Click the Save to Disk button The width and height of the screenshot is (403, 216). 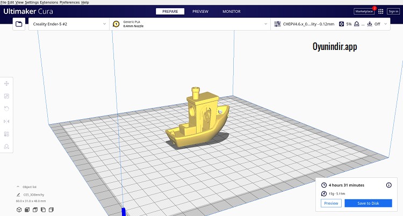tap(368, 203)
